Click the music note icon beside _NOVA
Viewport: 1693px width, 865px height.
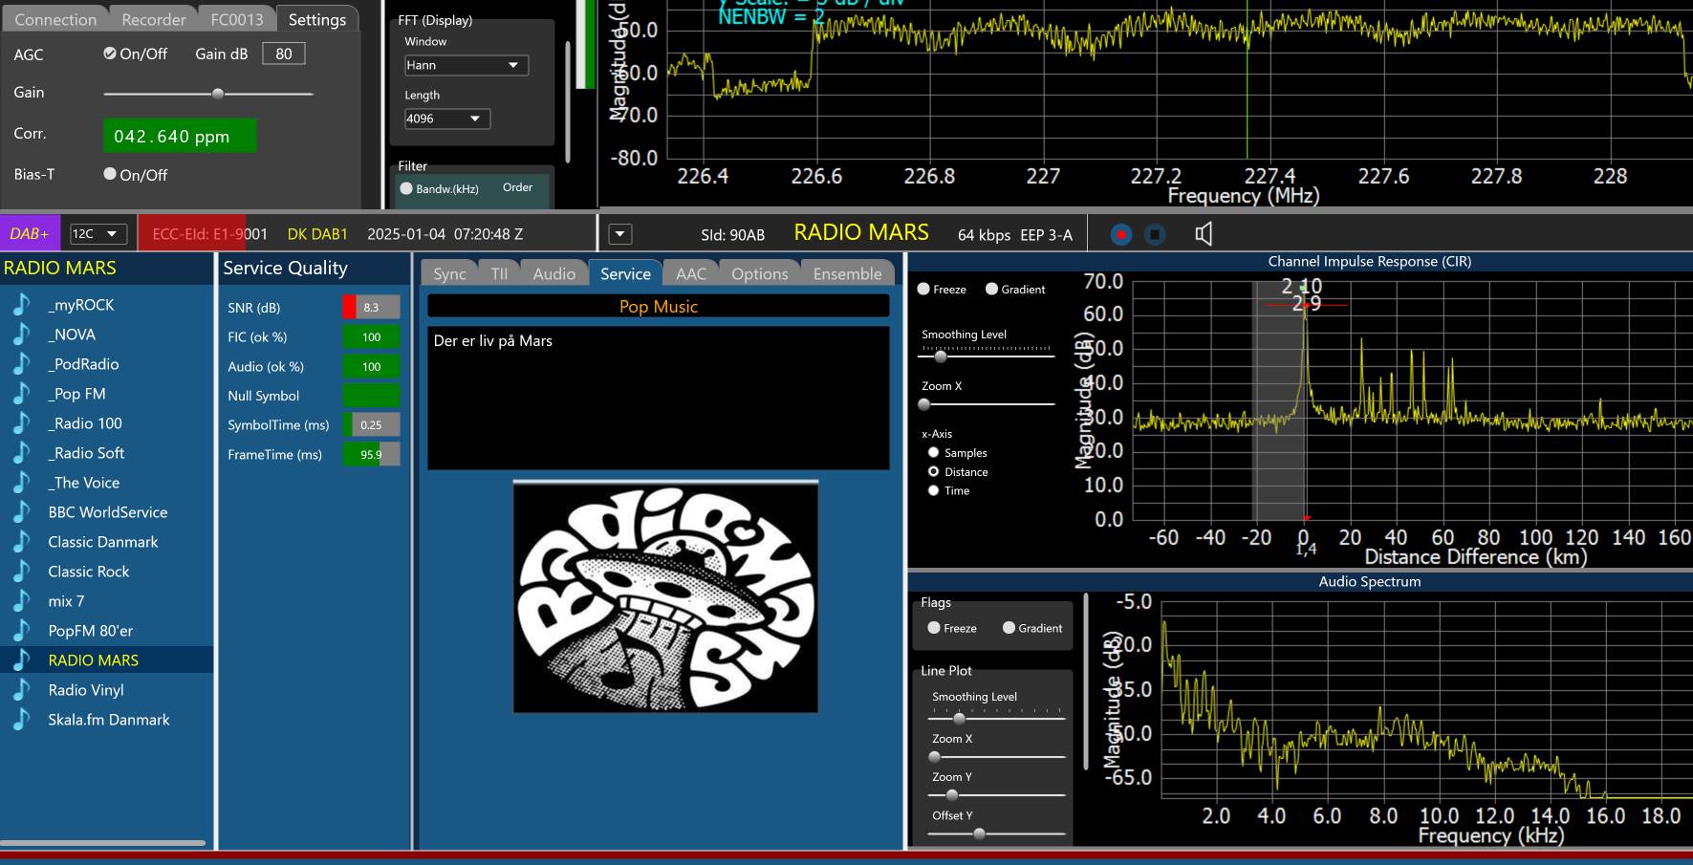pos(21,335)
